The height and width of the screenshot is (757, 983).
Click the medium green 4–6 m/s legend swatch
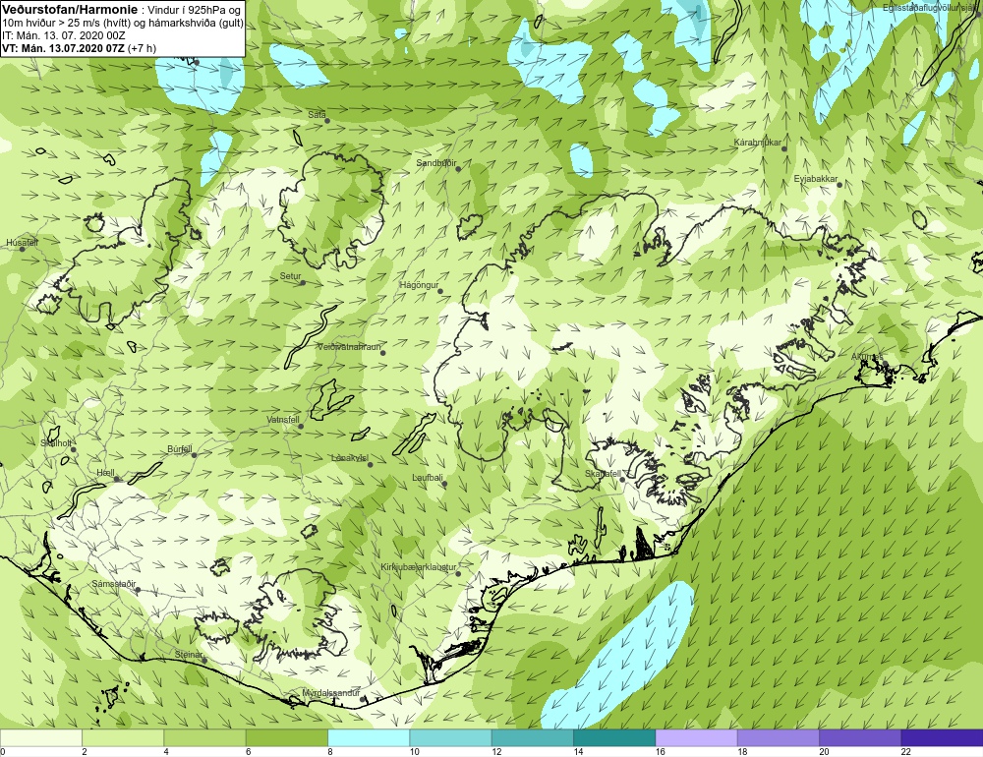click(205, 738)
